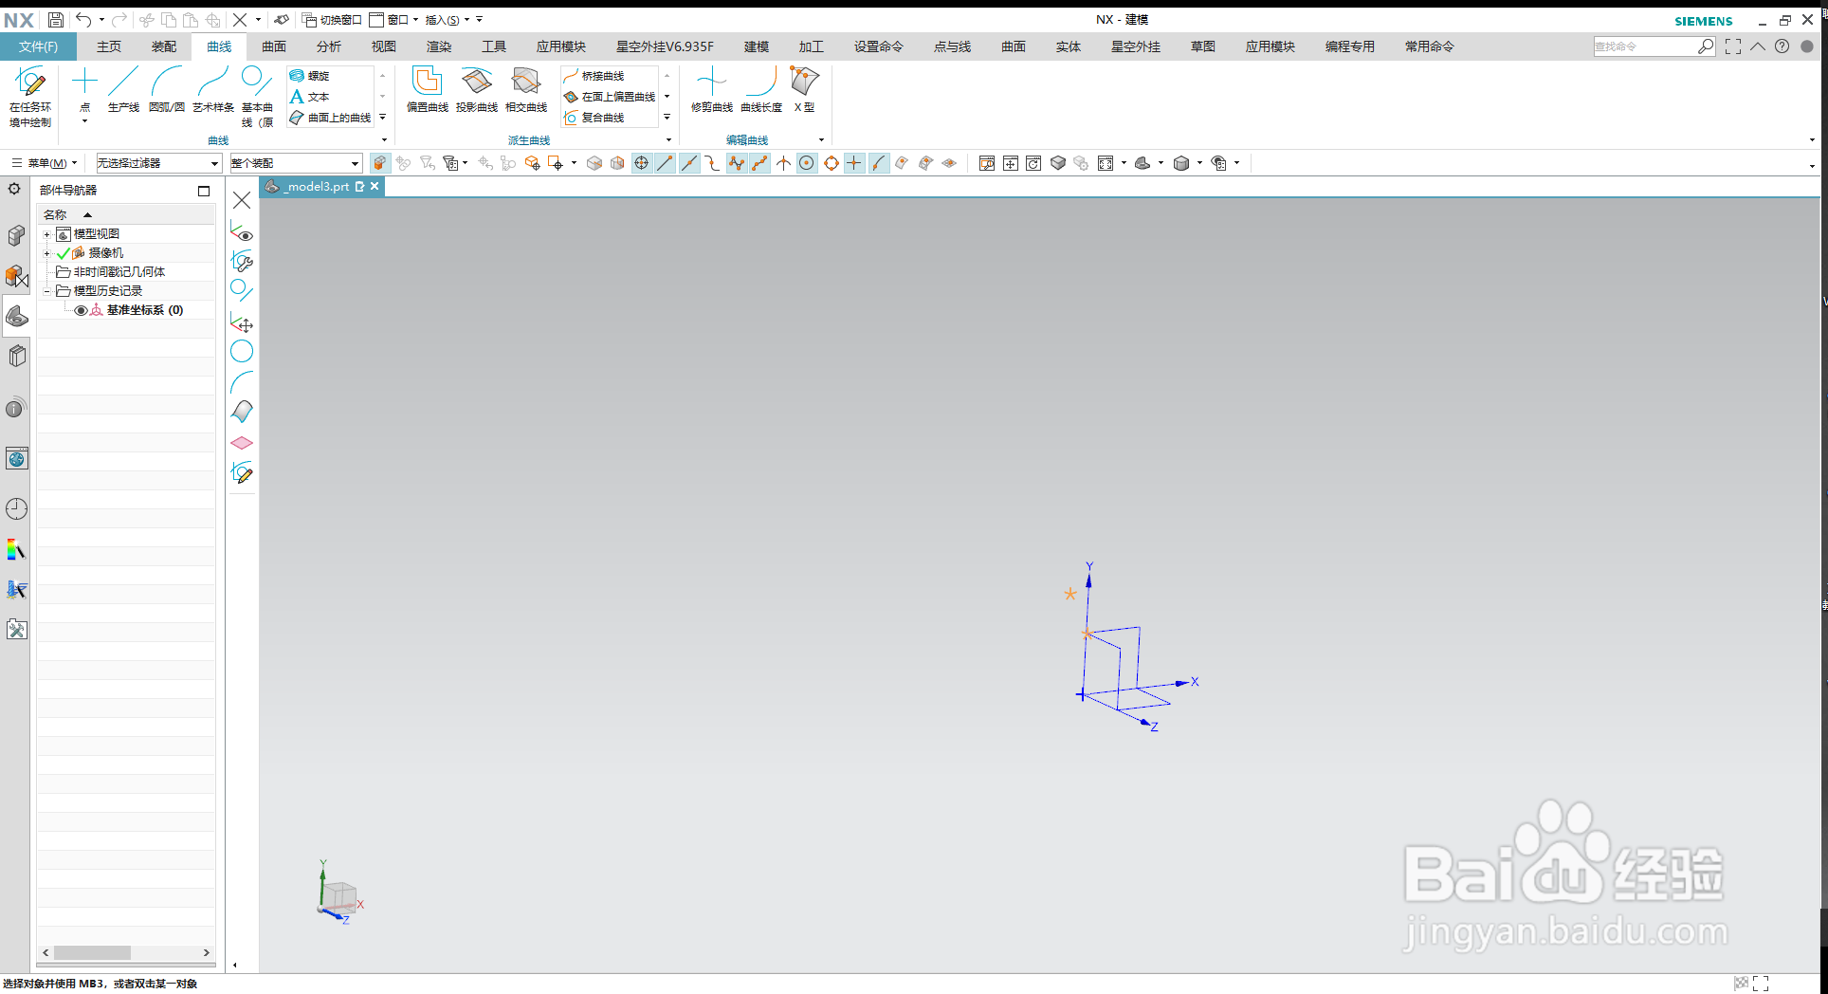Open the Constraint Navigator sidebar tab
The width and height of the screenshot is (1828, 994).
coord(16,276)
